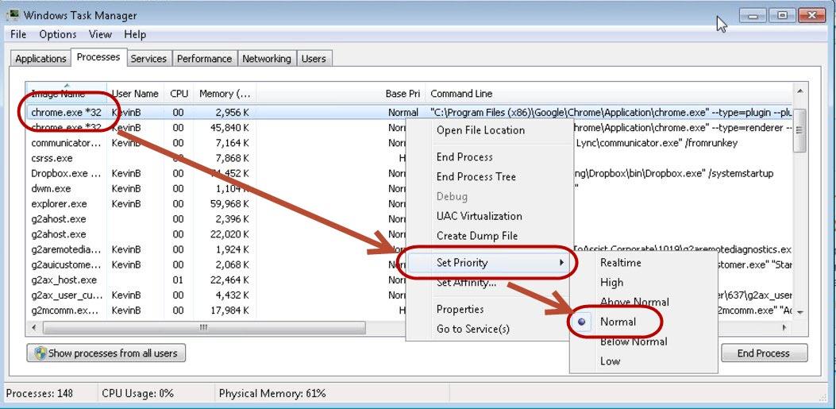This screenshot has width=836, height=409.
Task: Switch to the Networking tab
Action: [x=267, y=59]
